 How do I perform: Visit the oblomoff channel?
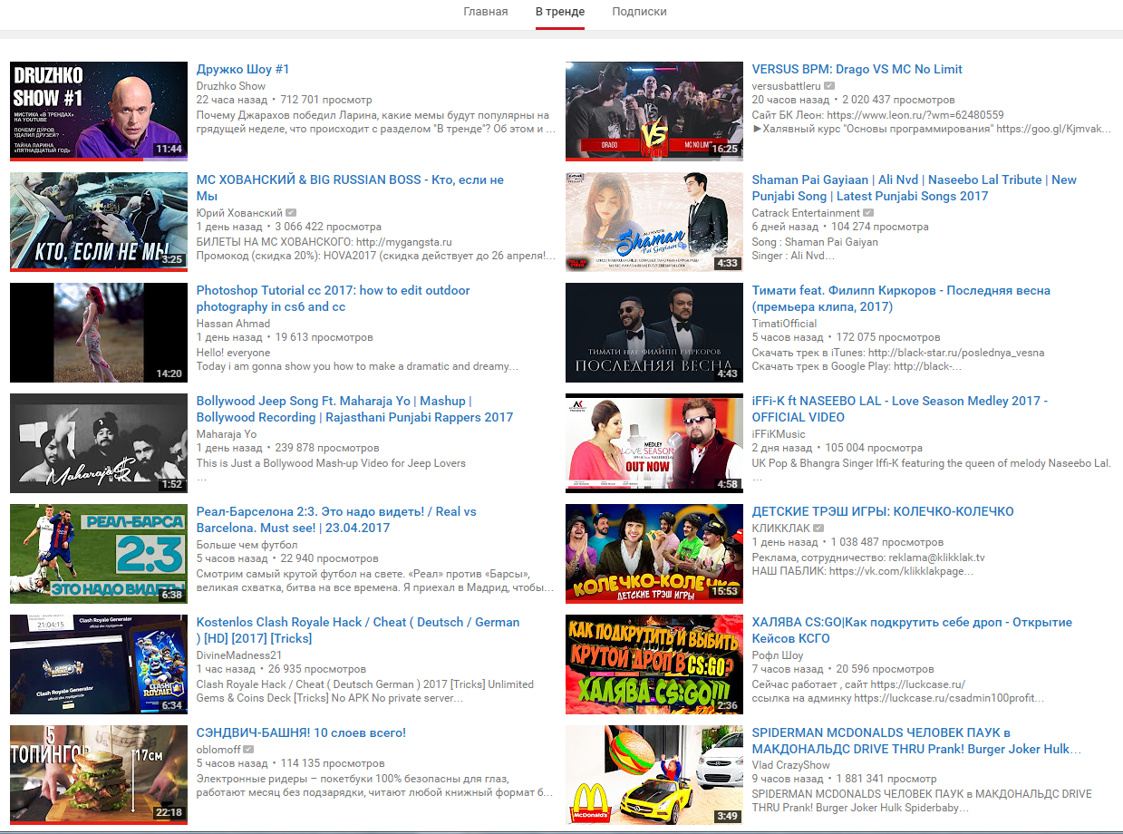click(x=218, y=749)
